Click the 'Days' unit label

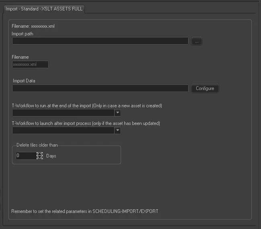[x=51, y=156]
